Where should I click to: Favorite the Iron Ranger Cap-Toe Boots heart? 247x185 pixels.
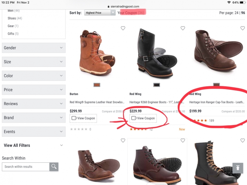pyautogui.click(x=243, y=28)
